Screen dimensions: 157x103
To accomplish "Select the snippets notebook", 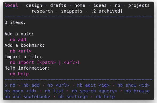I will coord(72,11).
